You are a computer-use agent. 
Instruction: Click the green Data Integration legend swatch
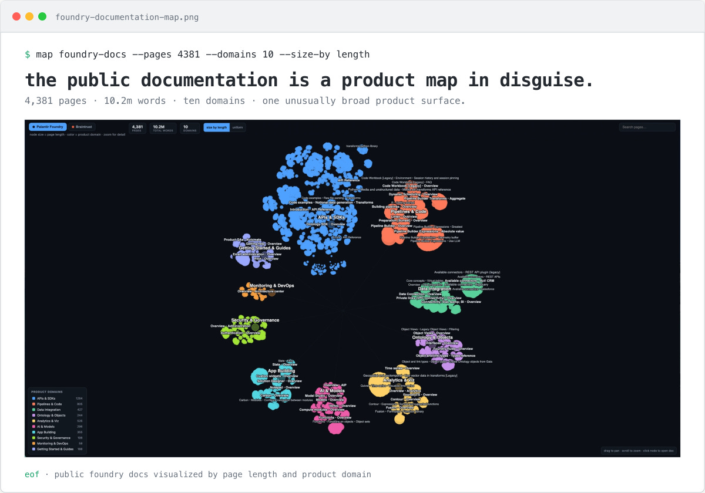[x=33, y=410]
